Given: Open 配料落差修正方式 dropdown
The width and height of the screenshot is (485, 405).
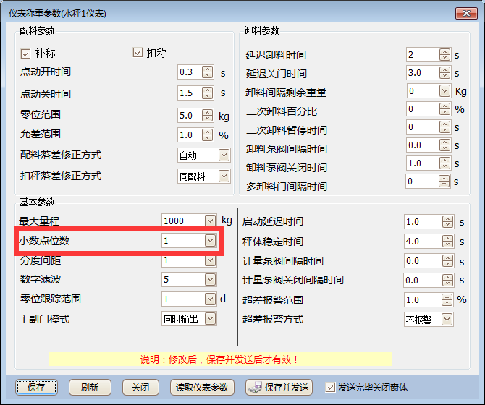Looking at the screenshot, I should point(224,155).
